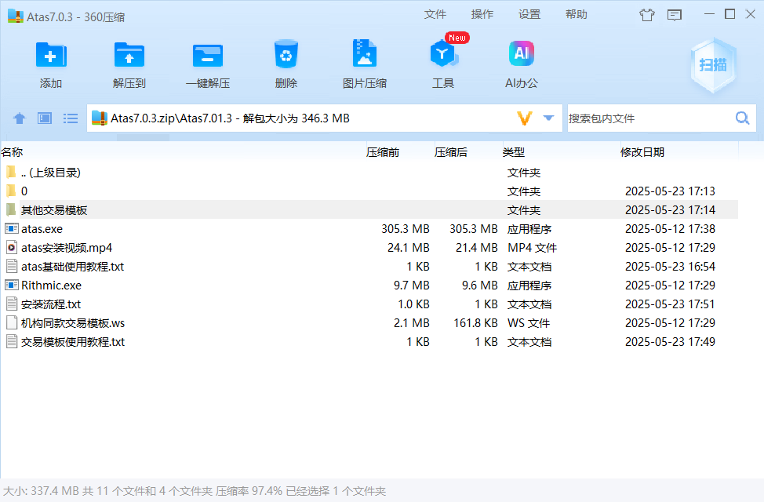Select the atas基础使用教程.txt file name
This screenshot has height=502, width=764.
point(73,267)
